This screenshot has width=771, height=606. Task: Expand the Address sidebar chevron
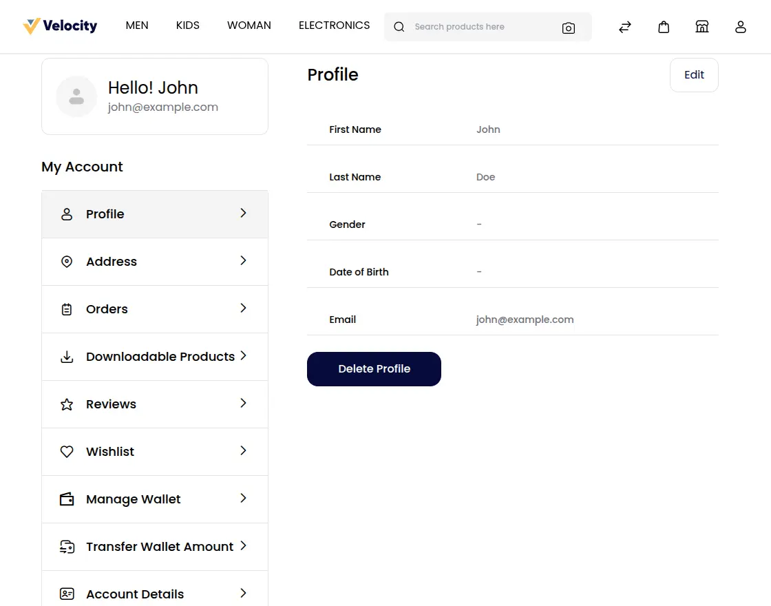coord(242,261)
